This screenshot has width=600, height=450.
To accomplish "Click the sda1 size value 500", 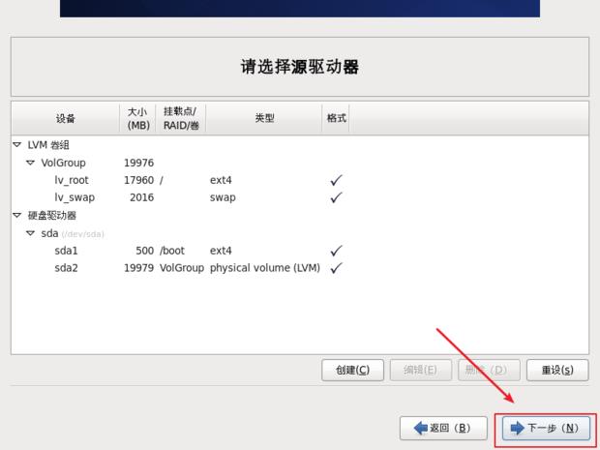I will [144, 251].
